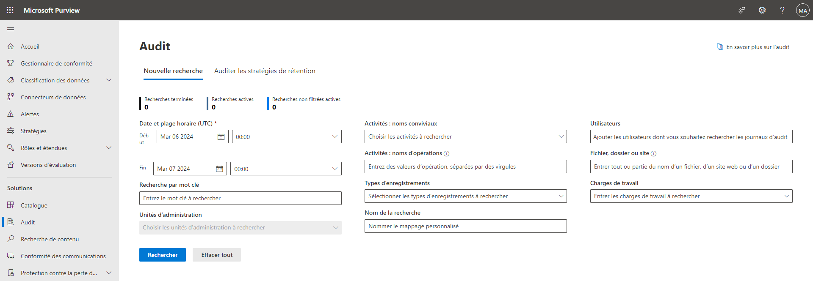Expand Classification des données chevron

(x=109, y=80)
